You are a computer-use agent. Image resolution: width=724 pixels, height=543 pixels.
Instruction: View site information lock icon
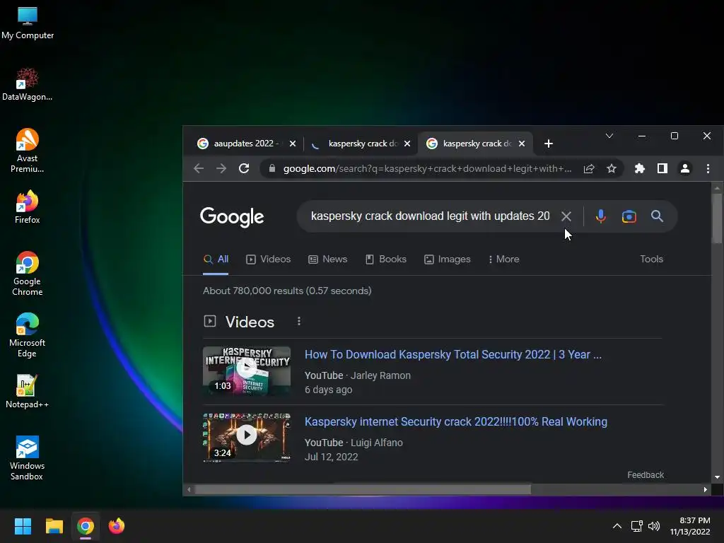pos(272,168)
